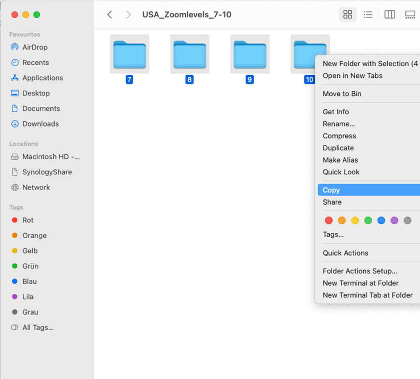This screenshot has height=379, width=420.
Task: Switch to icon grid view
Action: [347, 15]
